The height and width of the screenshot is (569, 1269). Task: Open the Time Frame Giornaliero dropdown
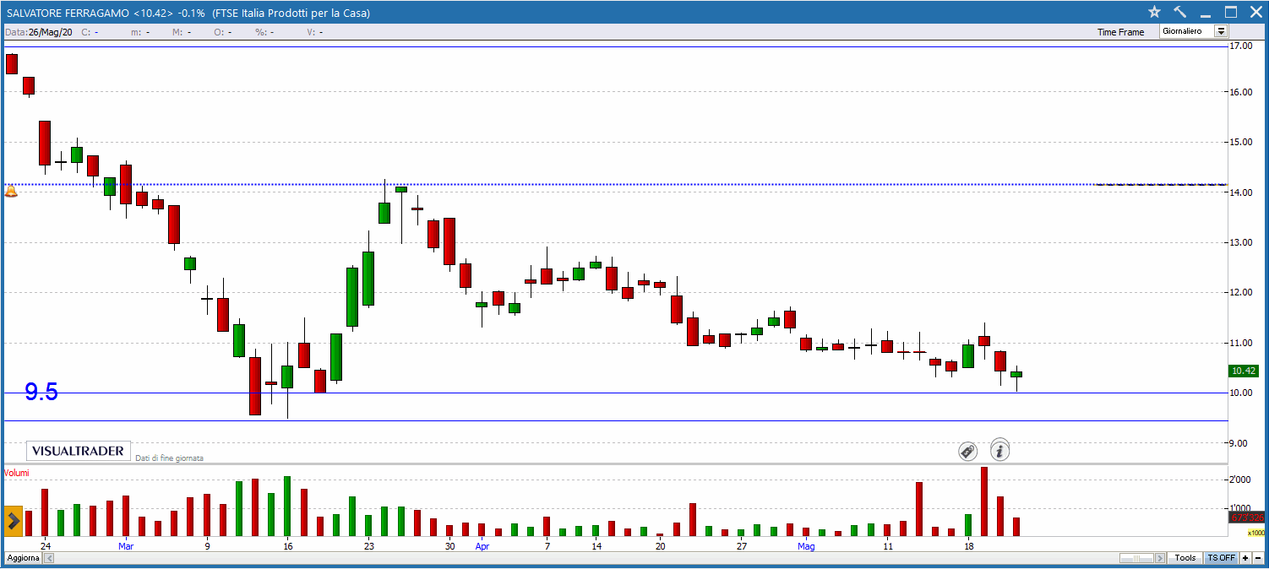(1221, 31)
